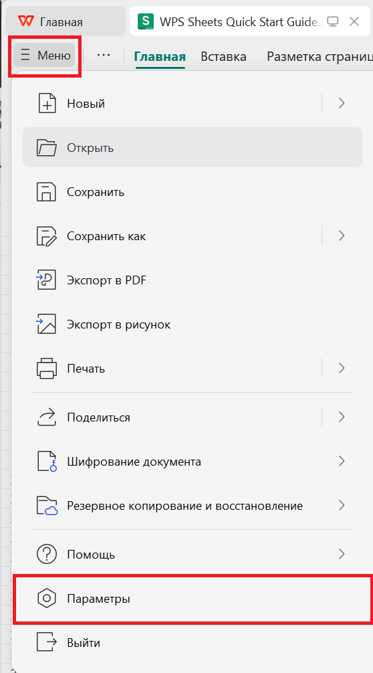Choose Выйти to exit the app
This screenshot has width=373, height=673.
[193, 642]
